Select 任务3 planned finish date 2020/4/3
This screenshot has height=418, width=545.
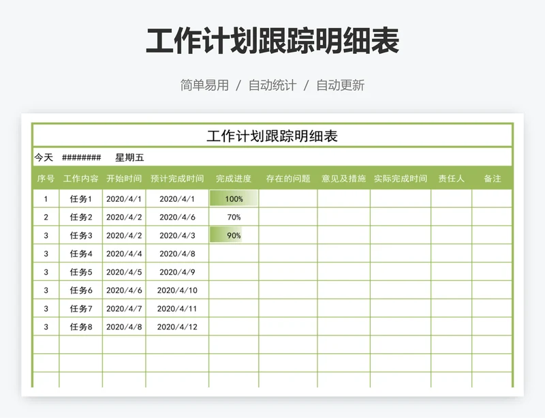177,235
